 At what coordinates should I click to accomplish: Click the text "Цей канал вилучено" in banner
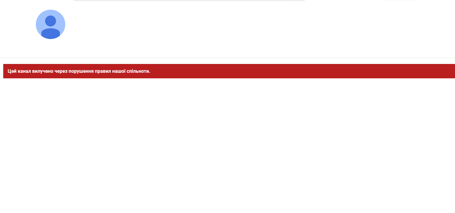[30, 71]
